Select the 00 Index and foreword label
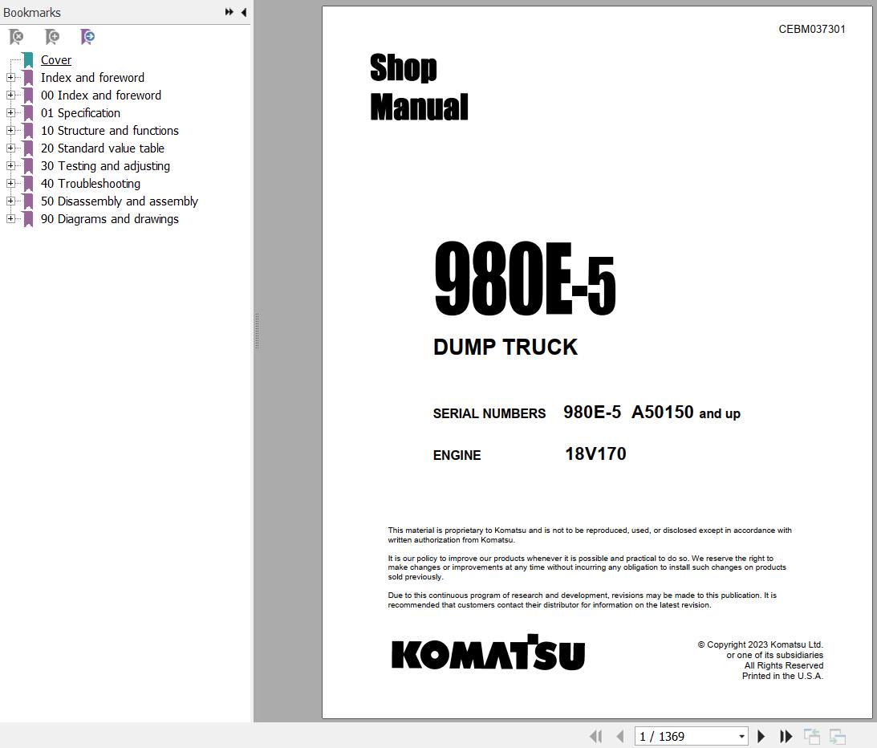The width and height of the screenshot is (877, 748). click(100, 96)
